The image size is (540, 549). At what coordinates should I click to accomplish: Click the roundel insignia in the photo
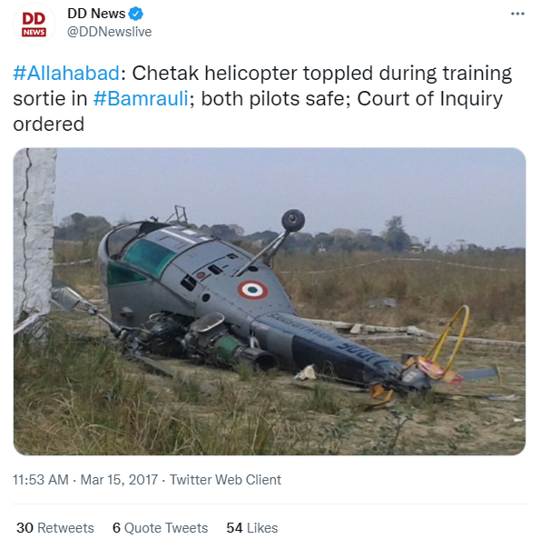252,290
